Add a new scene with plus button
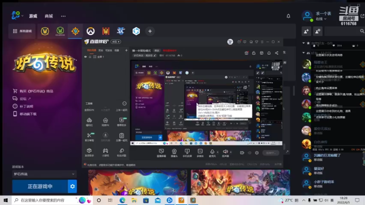Image resolution: width=365 pixels, height=205 pixels. [x=126, y=50]
